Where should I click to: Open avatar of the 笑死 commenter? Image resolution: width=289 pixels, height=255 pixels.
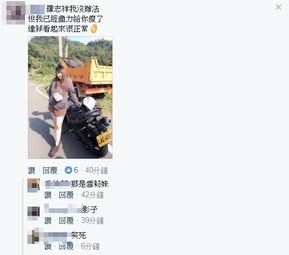[x=33, y=236]
